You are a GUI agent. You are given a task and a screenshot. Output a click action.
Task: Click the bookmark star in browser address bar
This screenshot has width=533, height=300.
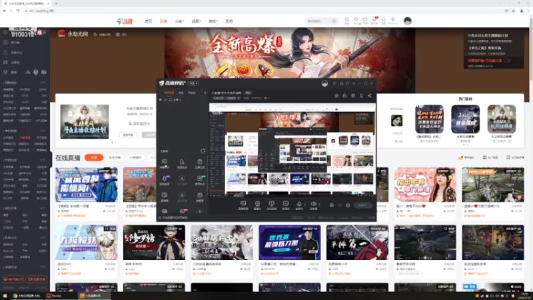pos(513,11)
